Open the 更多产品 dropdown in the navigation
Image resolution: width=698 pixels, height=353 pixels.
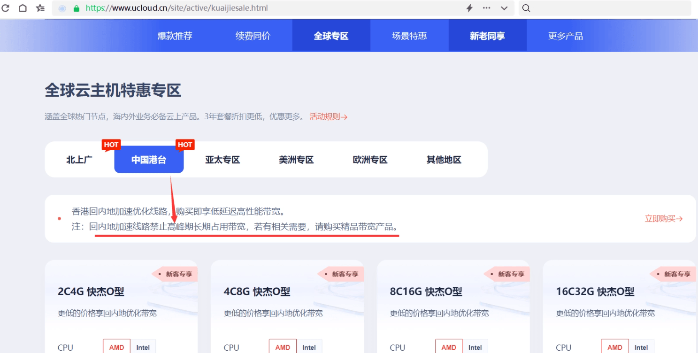point(566,35)
